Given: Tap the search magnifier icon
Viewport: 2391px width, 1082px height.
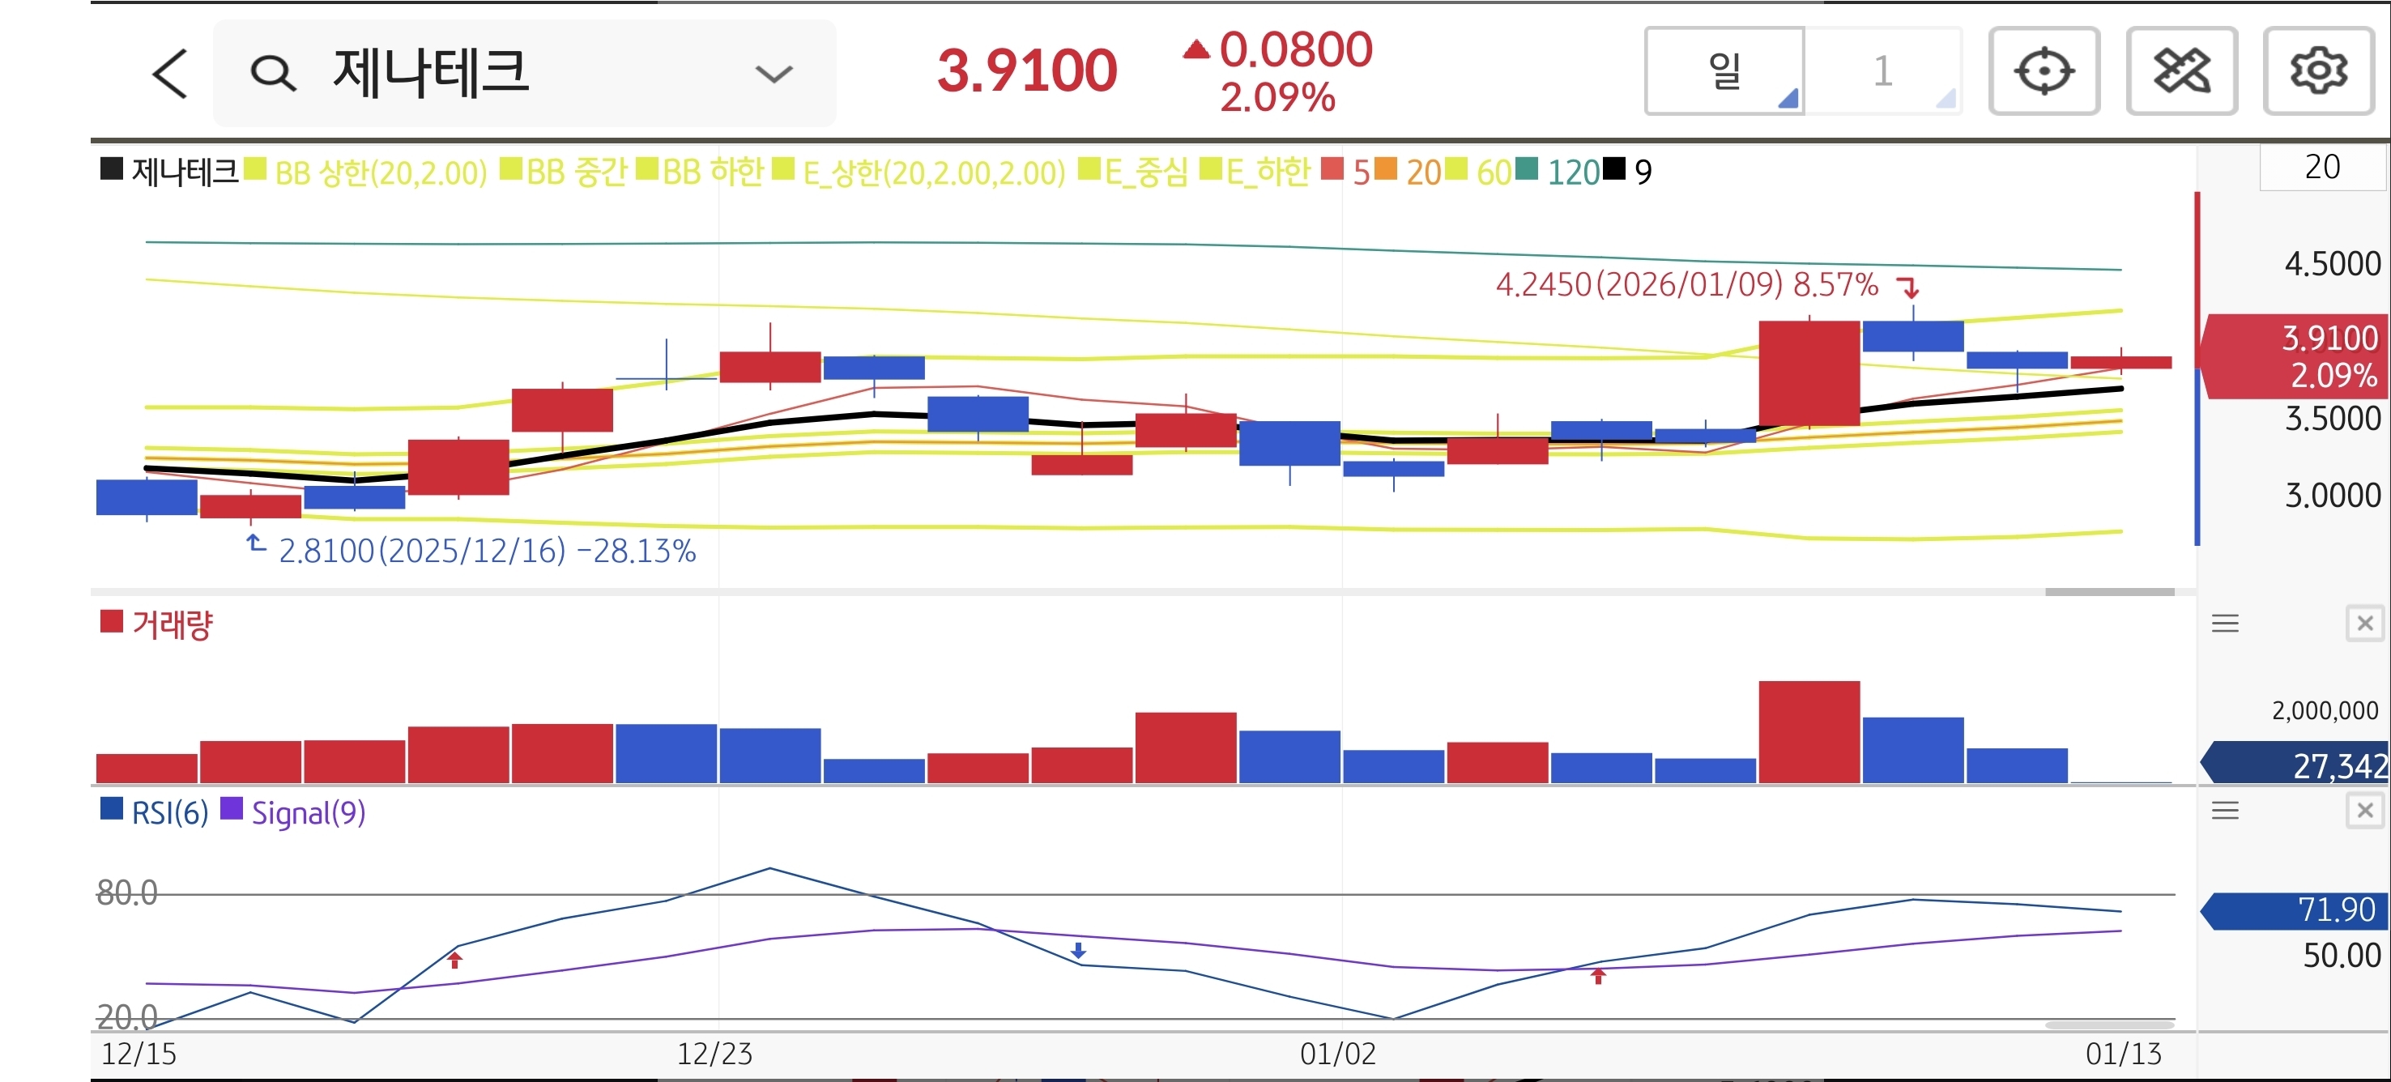Looking at the screenshot, I should tap(273, 74).
